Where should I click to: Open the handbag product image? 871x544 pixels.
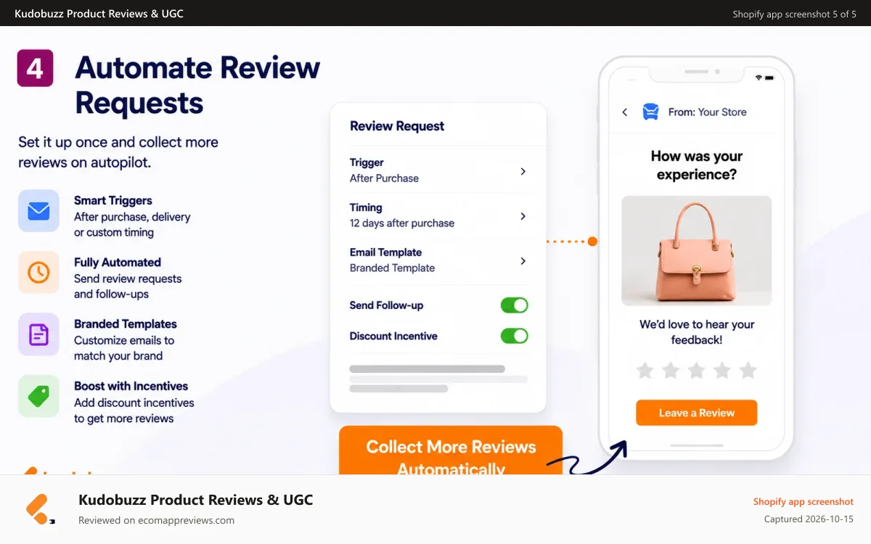pyautogui.click(x=697, y=251)
